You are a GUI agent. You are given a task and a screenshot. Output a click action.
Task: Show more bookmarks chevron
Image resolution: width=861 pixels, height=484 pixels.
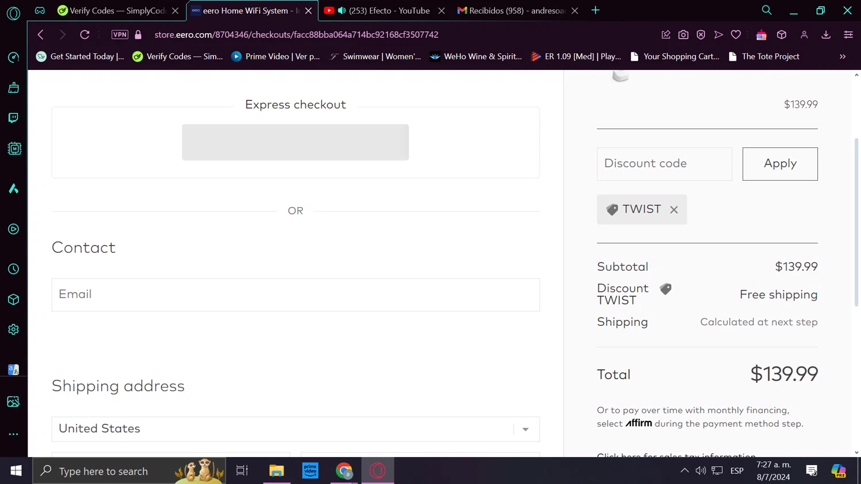(843, 56)
